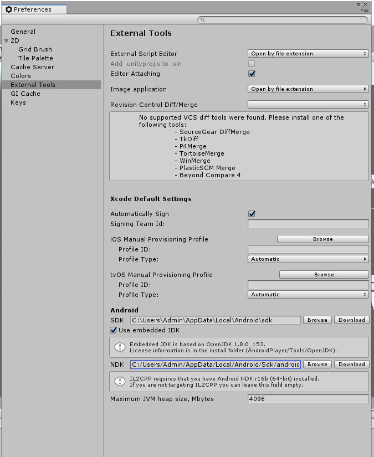Click the embedded JDK info icon
Screen dimensions: 374x457
(x=120, y=347)
